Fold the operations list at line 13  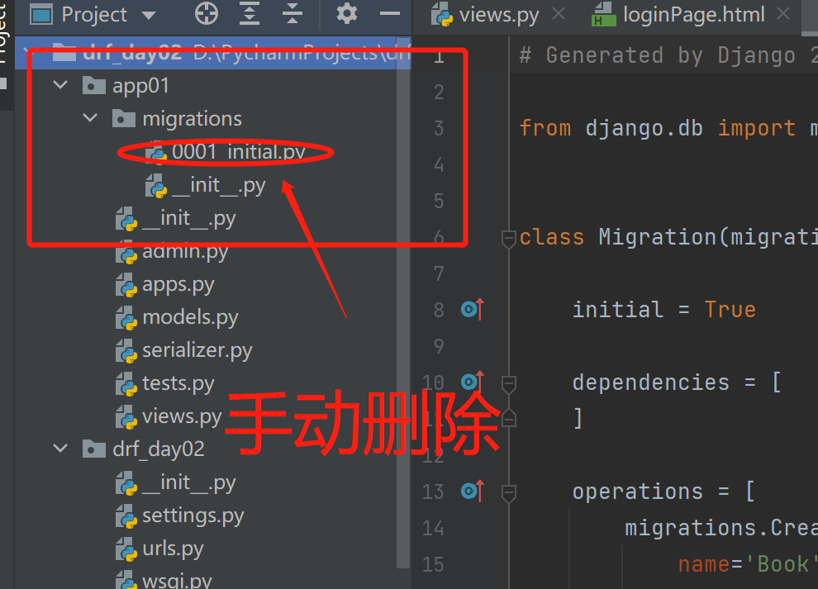click(509, 493)
